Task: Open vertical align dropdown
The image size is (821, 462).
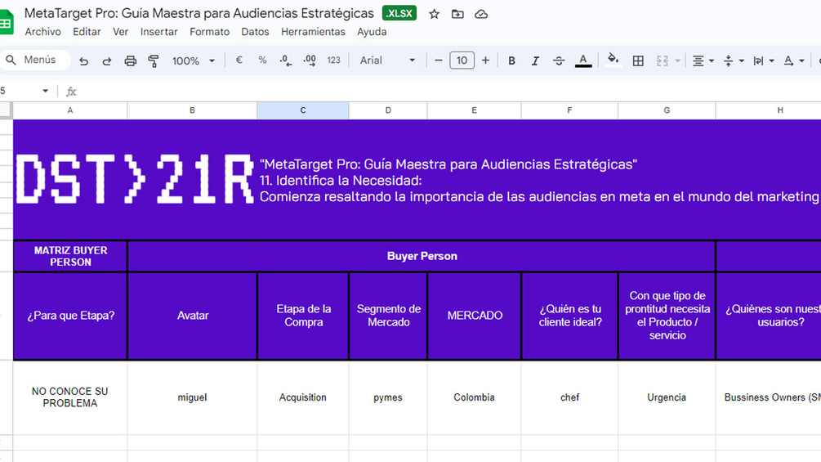Action: click(x=733, y=61)
